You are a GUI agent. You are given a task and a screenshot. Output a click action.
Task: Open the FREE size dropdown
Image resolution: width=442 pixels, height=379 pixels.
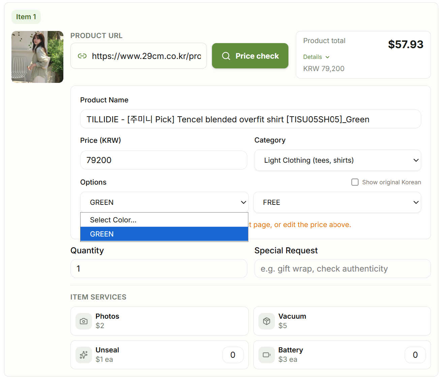click(337, 202)
